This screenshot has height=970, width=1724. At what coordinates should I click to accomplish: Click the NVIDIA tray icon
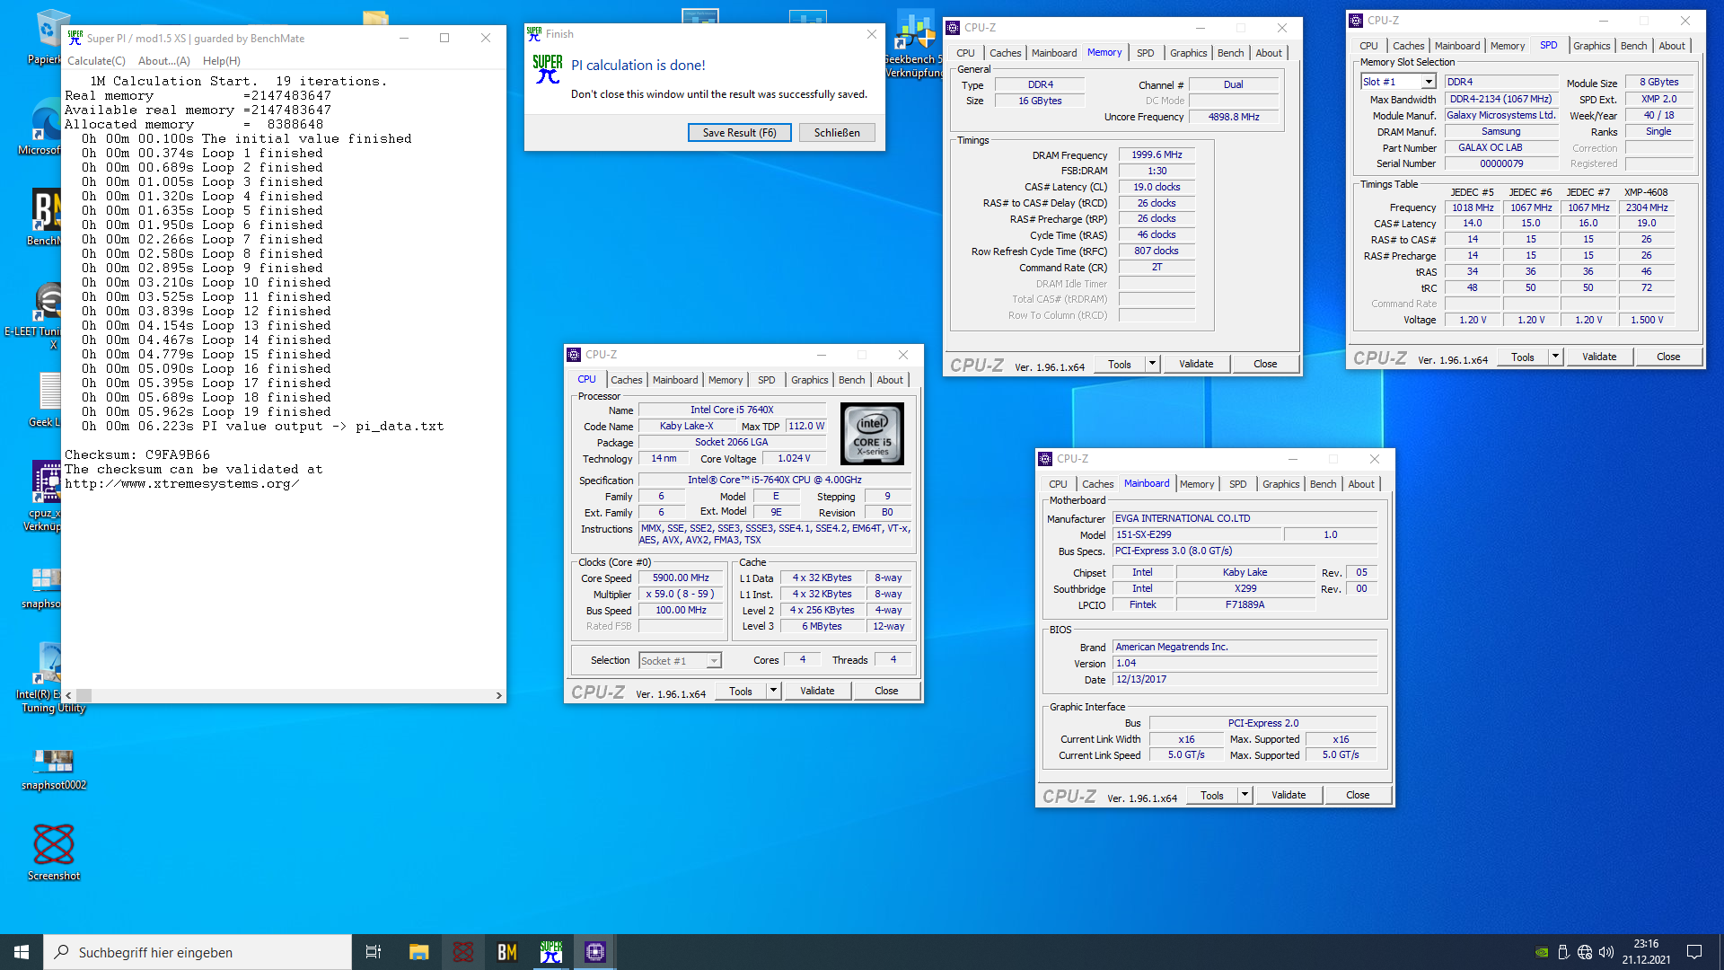[x=1542, y=952]
